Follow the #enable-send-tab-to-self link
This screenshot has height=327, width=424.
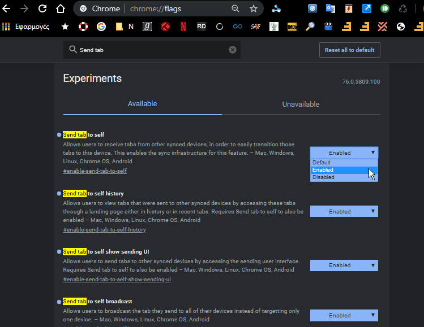tap(95, 171)
